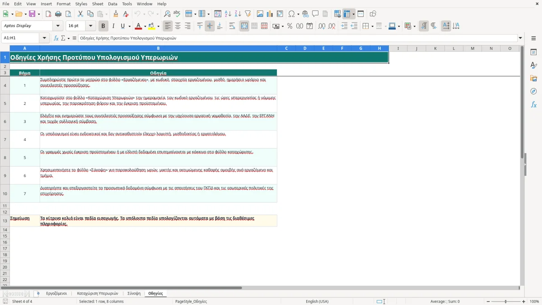Toggle Bold formatting

coord(103,26)
